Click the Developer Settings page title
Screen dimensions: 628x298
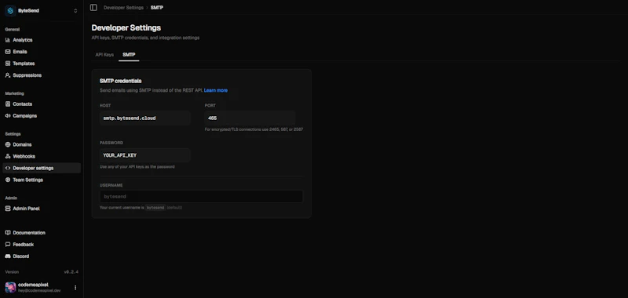tap(126, 27)
